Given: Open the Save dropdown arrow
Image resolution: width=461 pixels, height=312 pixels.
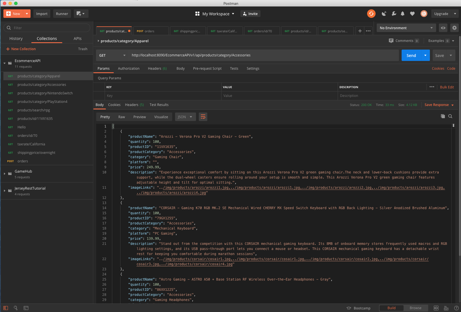Looking at the screenshot, I should [451, 55].
